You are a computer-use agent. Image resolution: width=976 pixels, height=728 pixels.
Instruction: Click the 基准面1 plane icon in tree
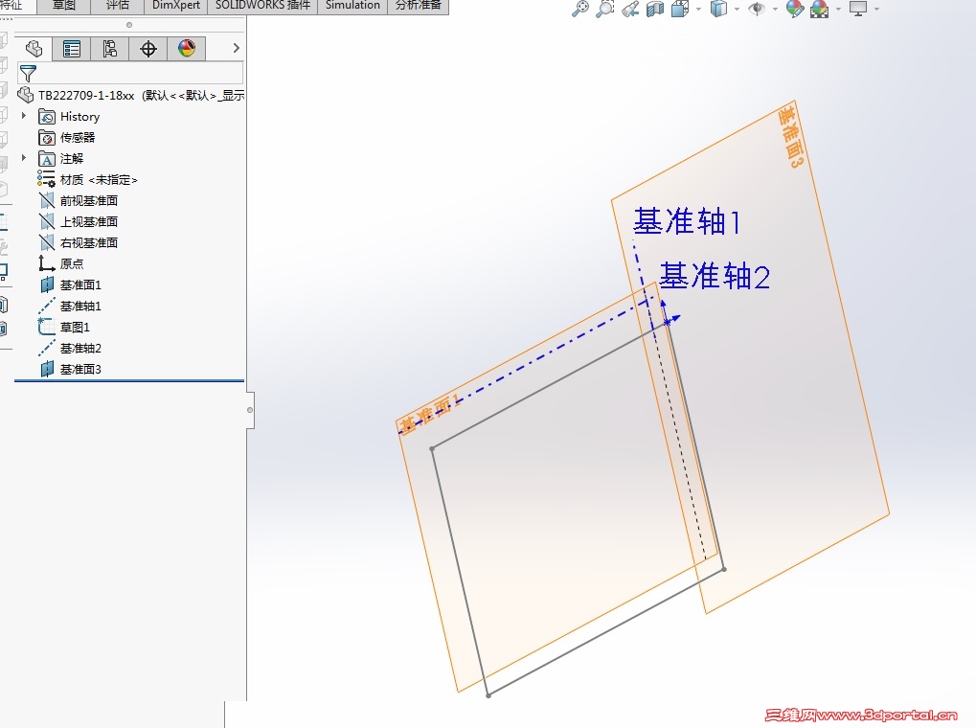47,285
